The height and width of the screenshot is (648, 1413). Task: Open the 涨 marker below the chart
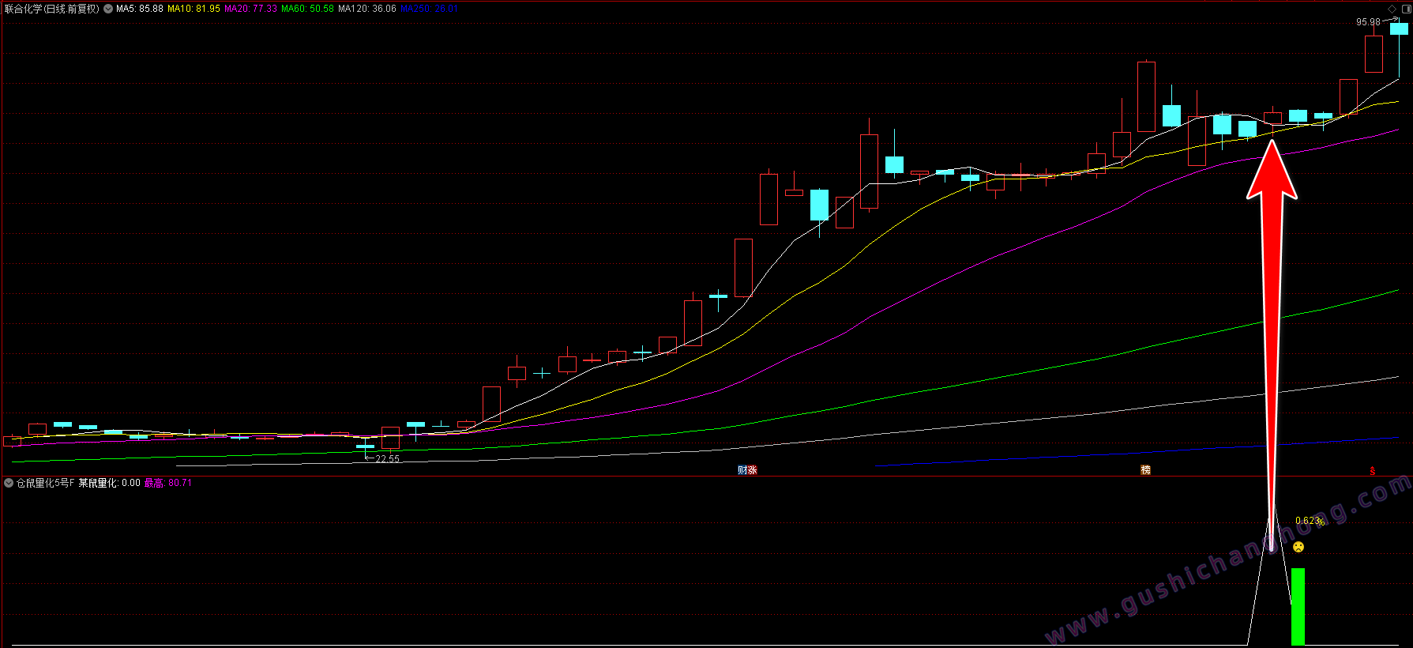pos(753,470)
